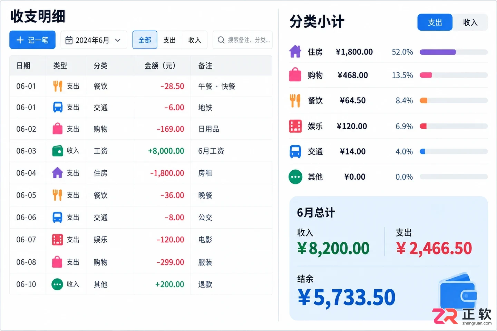Click the 住房 house icon in 分类小计
Screen dimensions: 497x331
coord(295,52)
